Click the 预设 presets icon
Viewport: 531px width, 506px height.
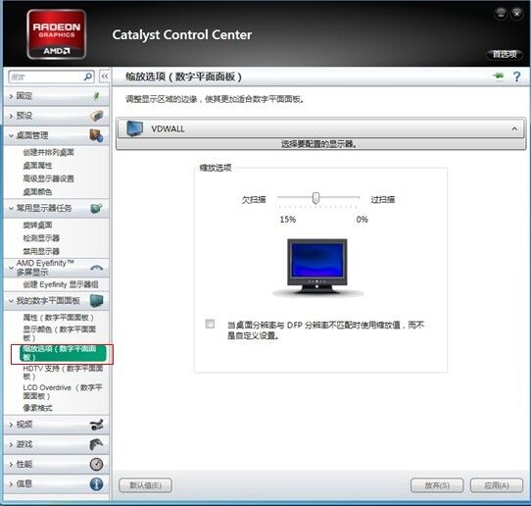point(97,116)
